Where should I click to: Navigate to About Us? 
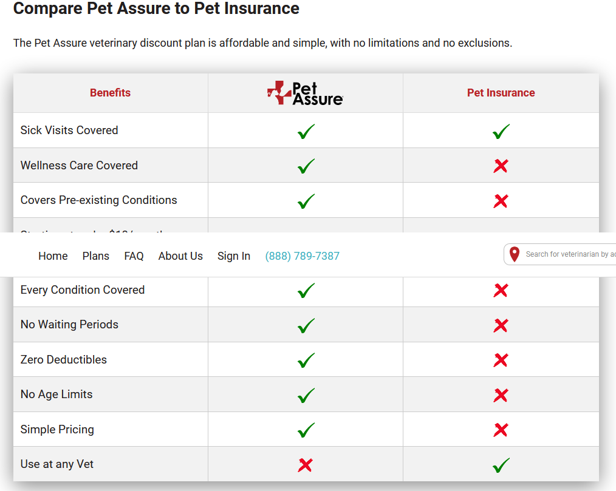pyautogui.click(x=180, y=256)
